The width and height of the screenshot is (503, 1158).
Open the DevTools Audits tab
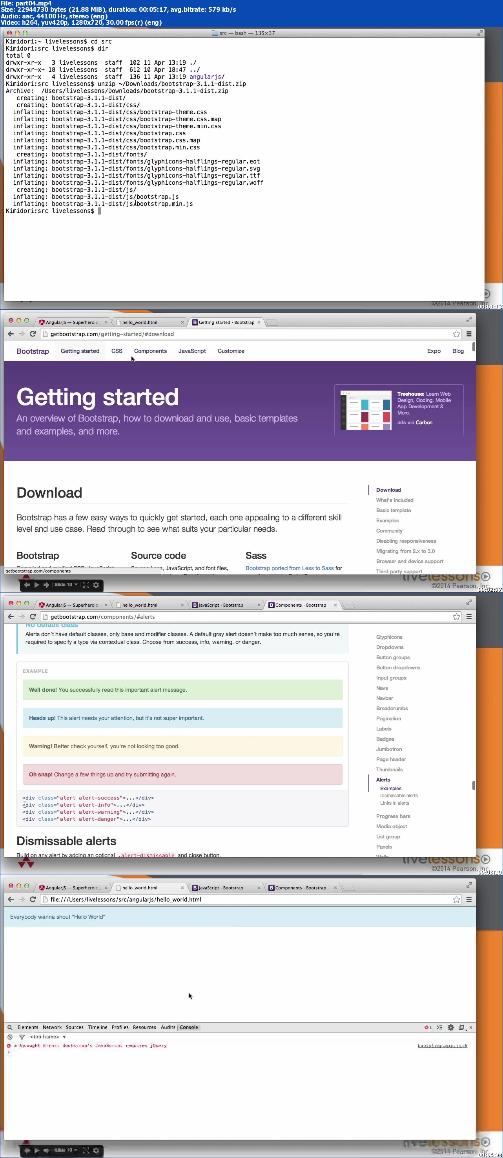point(168,1027)
